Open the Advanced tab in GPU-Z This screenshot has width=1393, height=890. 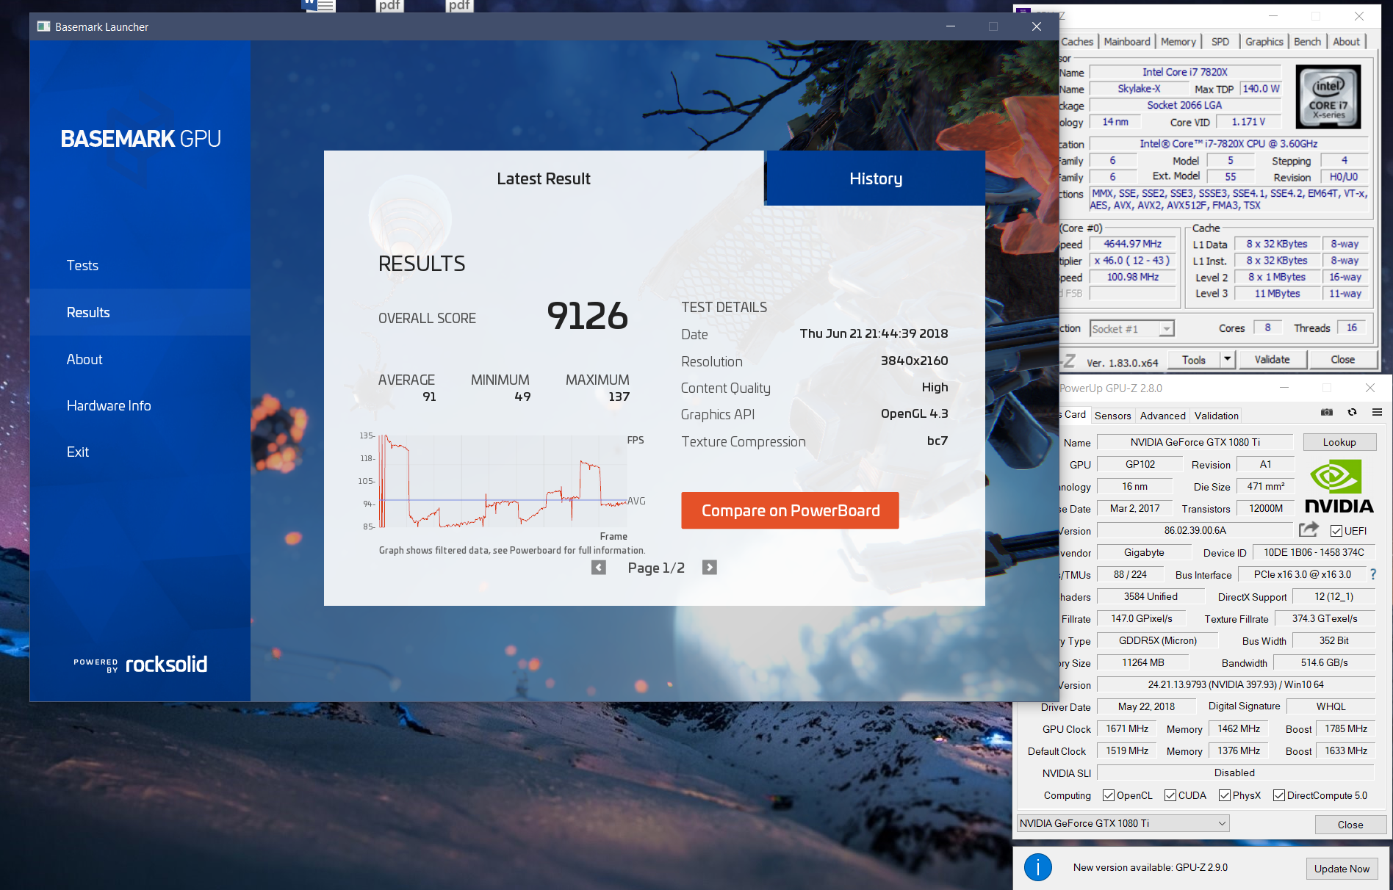click(x=1162, y=416)
